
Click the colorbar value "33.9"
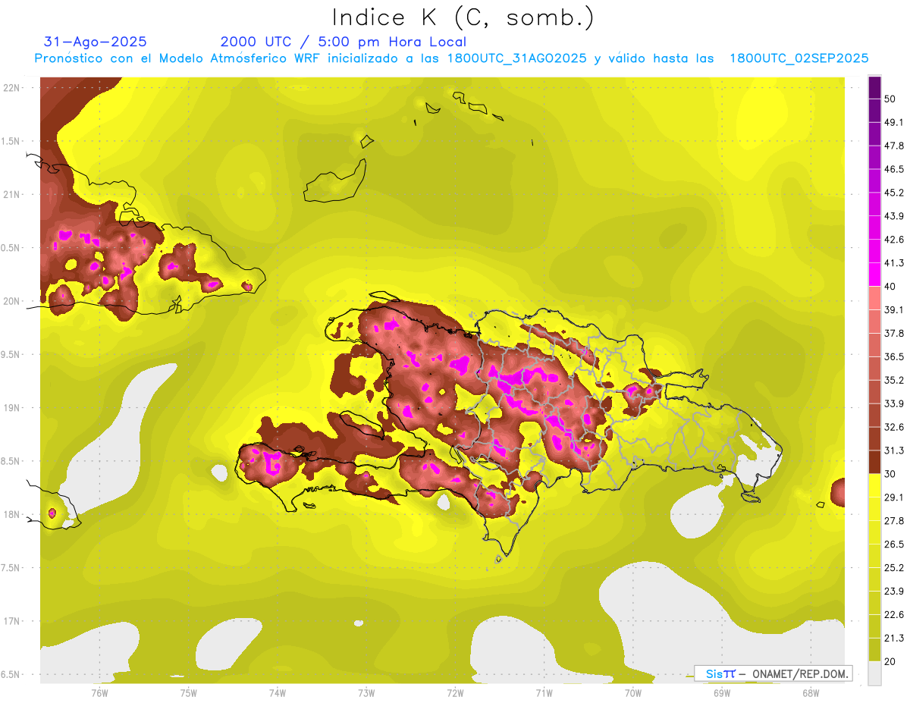coord(894,403)
